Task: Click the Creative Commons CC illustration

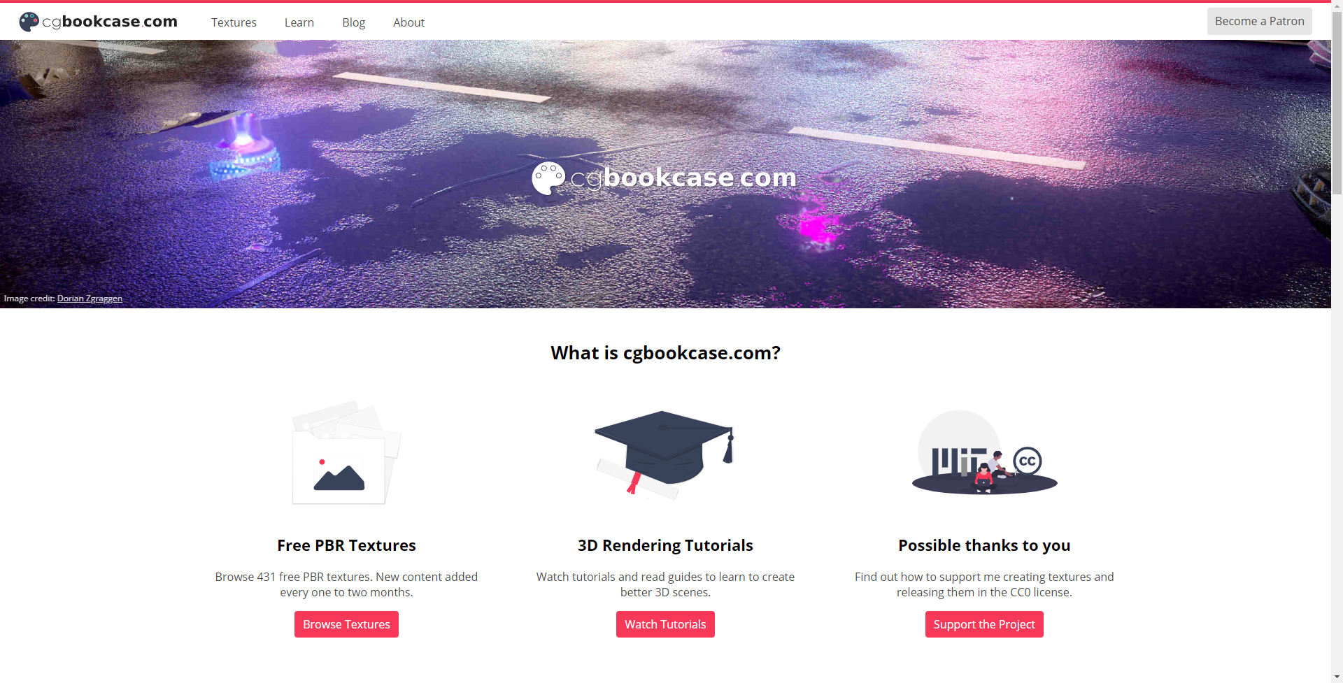Action: pyautogui.click(x=984, y=452)
